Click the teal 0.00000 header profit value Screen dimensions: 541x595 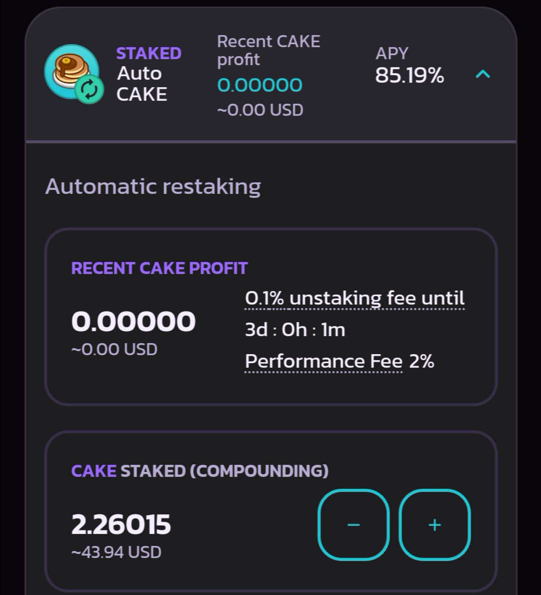click(259, 85)
